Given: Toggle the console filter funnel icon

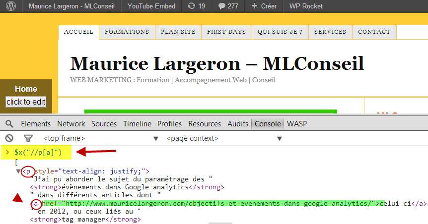Looking at the screenshot, I should click(28, 138).
